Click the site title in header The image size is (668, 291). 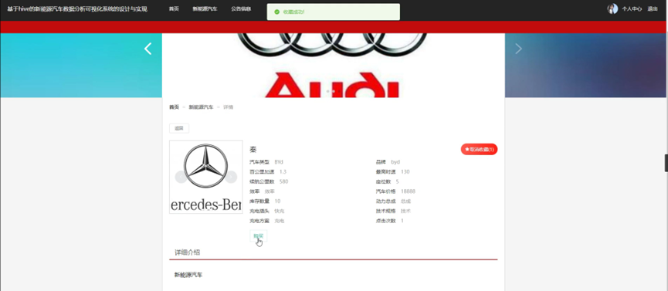pos(77,9)
